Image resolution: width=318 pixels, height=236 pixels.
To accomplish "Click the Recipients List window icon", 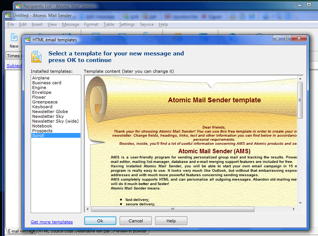I will coord(18,6).
